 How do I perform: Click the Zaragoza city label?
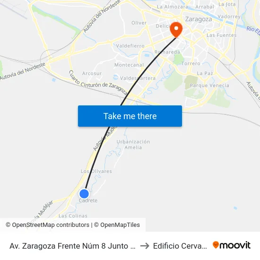pos(199,19)
